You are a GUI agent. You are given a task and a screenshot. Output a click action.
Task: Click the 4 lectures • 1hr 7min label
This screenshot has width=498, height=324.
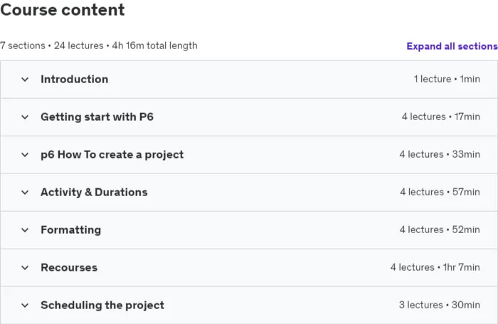click(x=435, y=267)
